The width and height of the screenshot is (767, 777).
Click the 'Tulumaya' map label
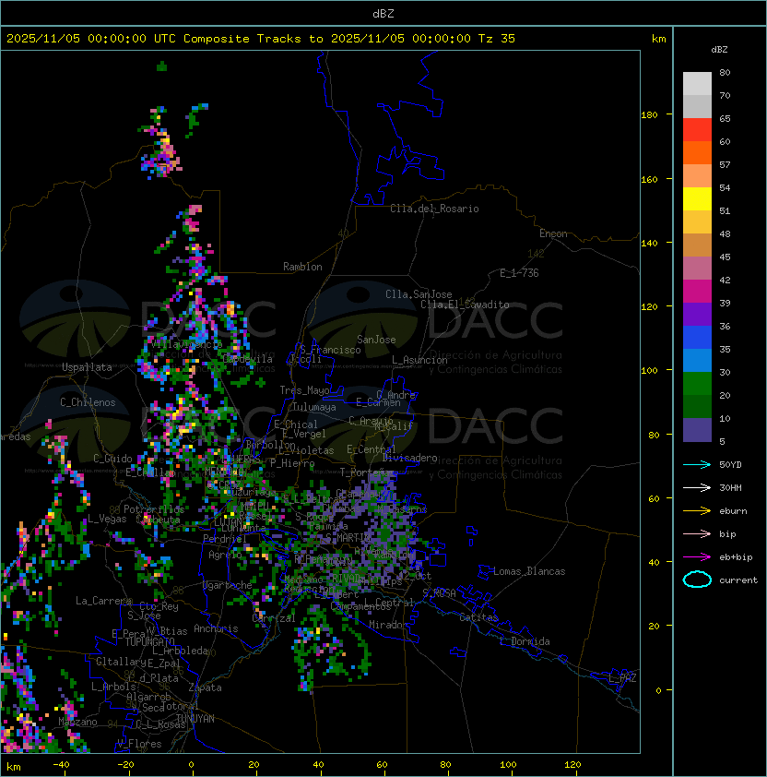314,407
